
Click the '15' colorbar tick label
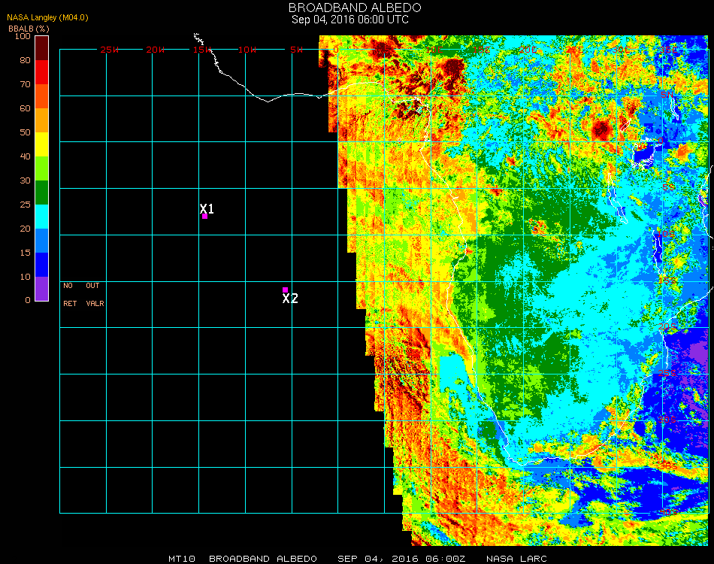pyautogui.click(x=25, y=253)
